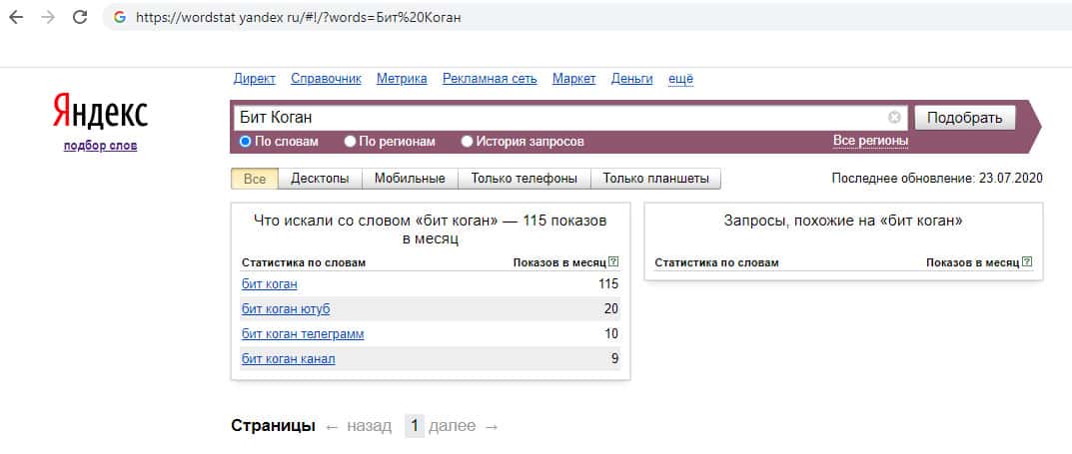Open the "Метрика" link in the top navigation
This screenshot has height=454, width=1072.
click(x=402, y=79)
